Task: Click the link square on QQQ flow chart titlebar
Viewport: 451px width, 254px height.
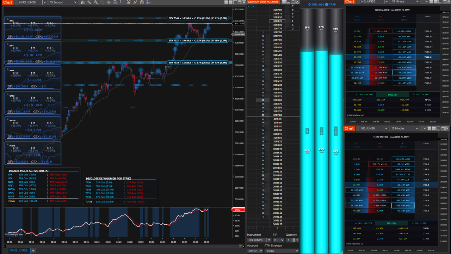Action: coord(430,128)
